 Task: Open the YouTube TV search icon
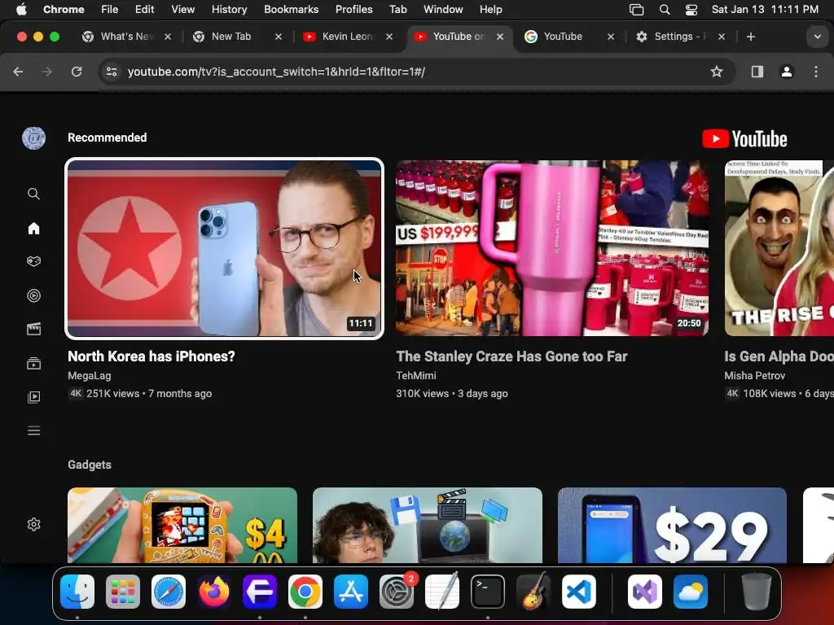click(x=33, y=194)
